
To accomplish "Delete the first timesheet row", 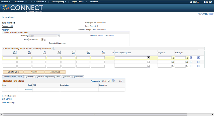I will pos(199,58).
